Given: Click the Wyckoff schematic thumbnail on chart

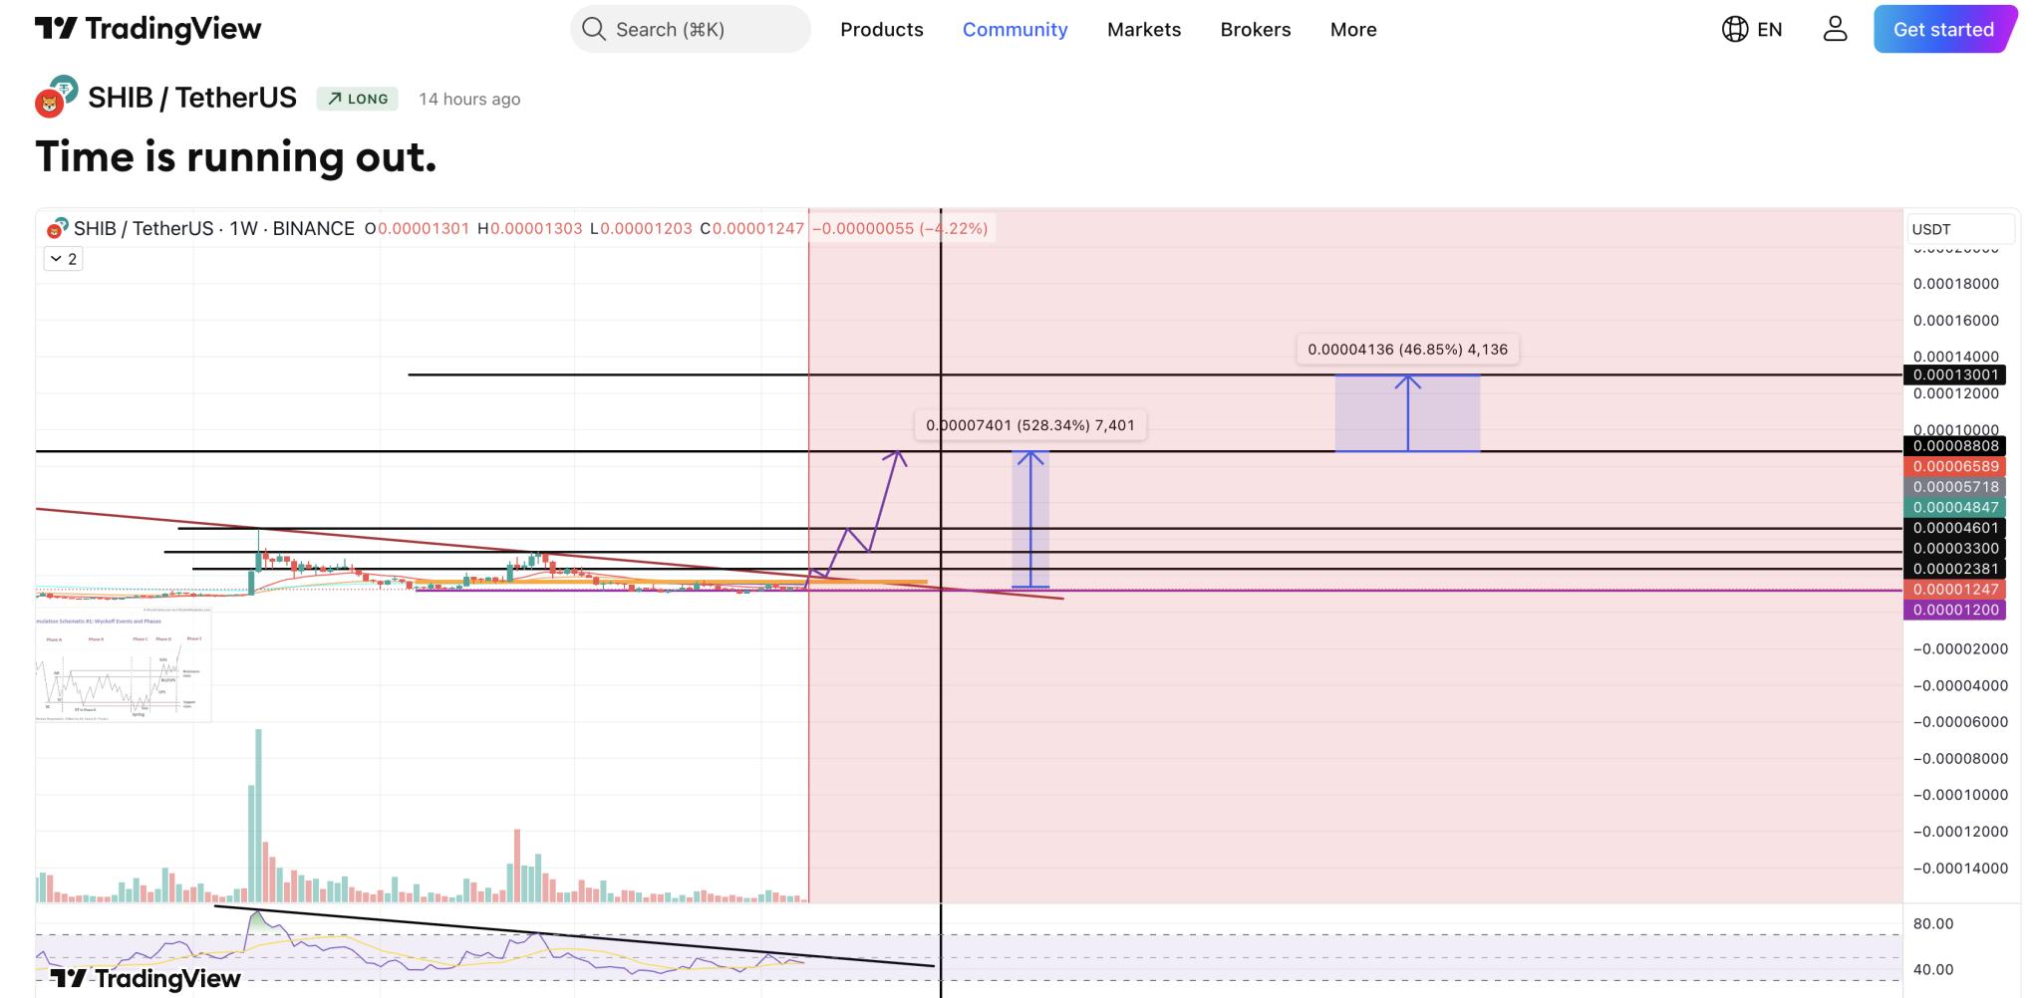Looking at the screenshot, I should (x=123, y=666).
